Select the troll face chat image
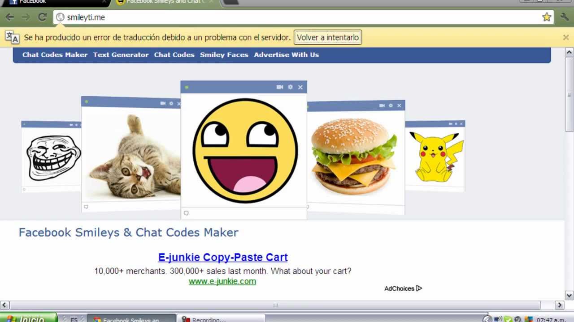The width and height of the screenshot is (574, 322). 53,158
